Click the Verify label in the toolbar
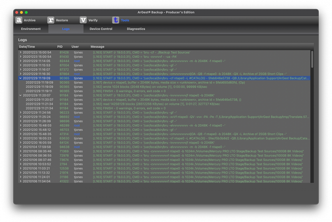Screen dimensions: 332x222 tap(93, 20)
